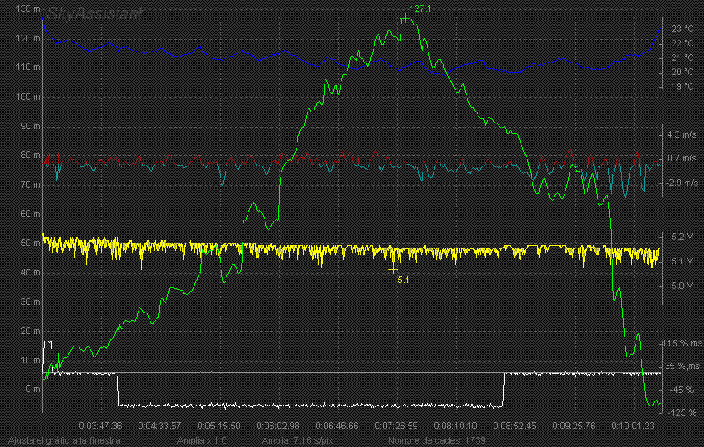Click the 4.3 m/s vario axis label
Image resolution: width=704 pixels, height=447 pixels.
tap(682, 134)
